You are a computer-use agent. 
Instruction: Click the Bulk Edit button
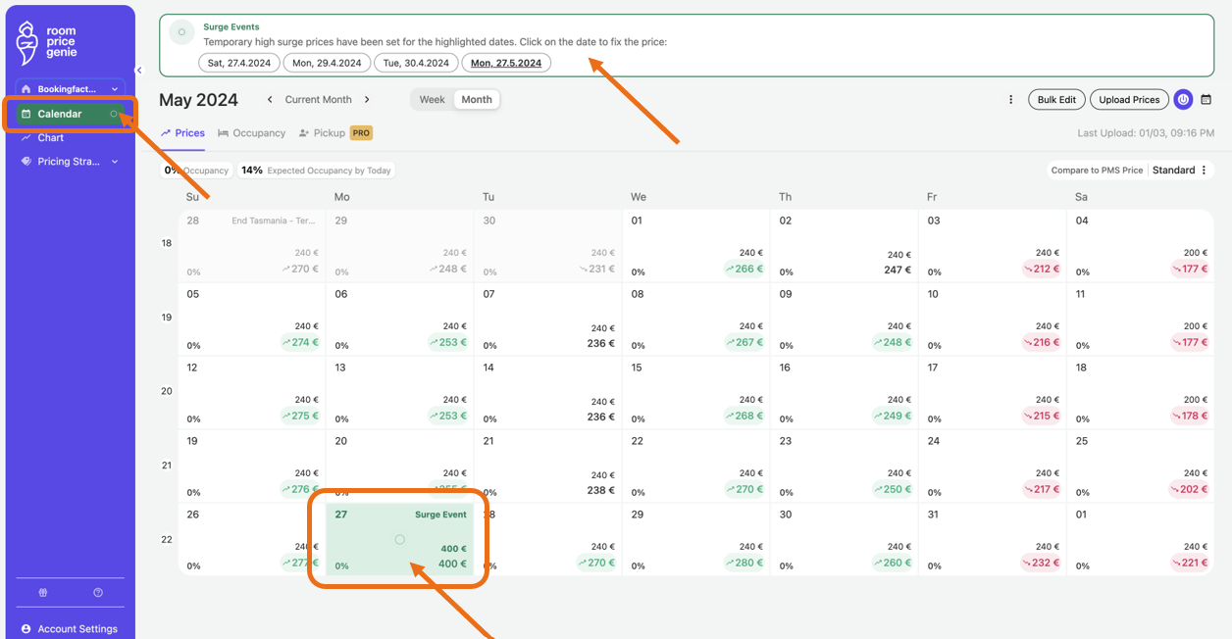1056,99
